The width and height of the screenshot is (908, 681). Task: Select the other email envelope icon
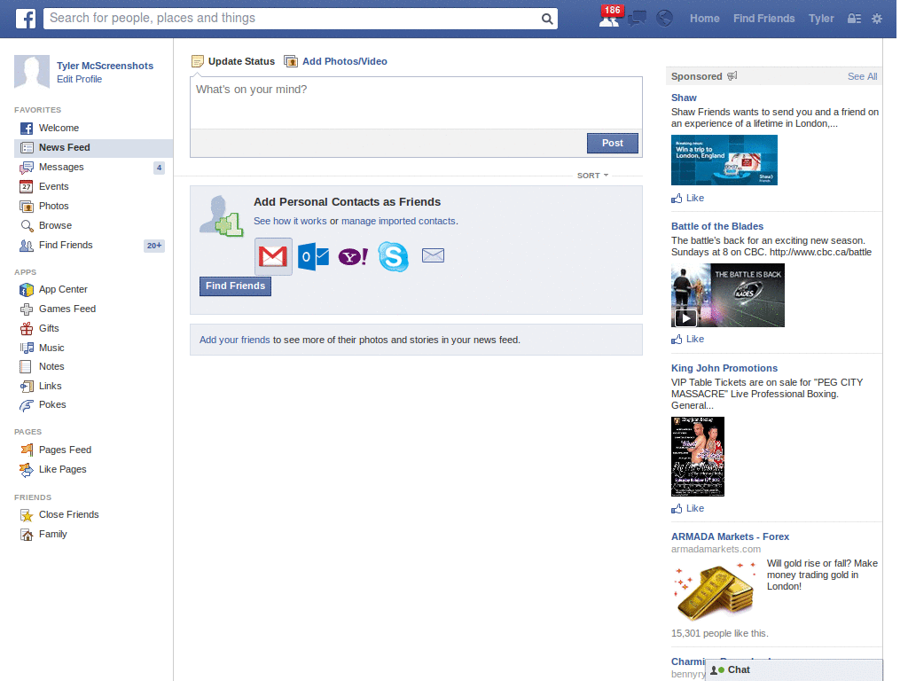click(x=433, y=255)
